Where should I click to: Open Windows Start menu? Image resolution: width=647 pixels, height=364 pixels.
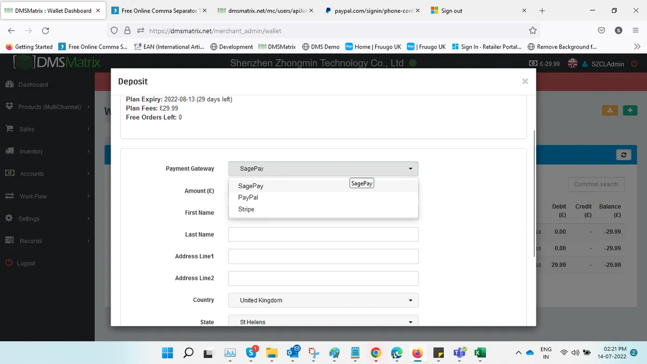(x=168, y=353)
